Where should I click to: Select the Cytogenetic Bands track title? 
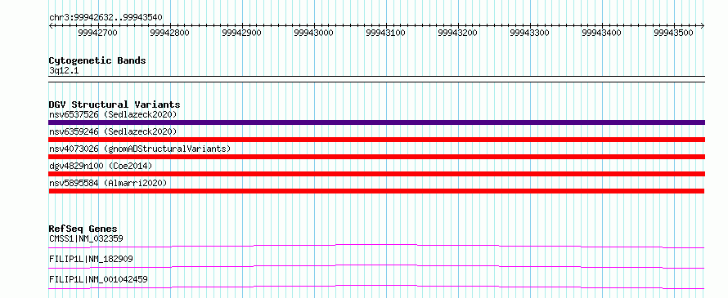click(x=97, y=60)
